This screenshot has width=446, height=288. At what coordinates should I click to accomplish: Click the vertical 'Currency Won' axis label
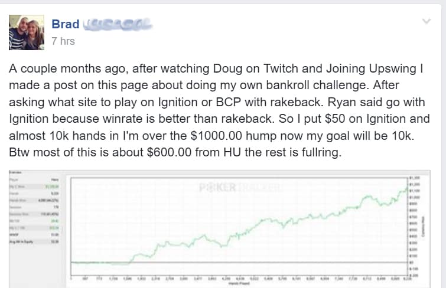[423, 226]
